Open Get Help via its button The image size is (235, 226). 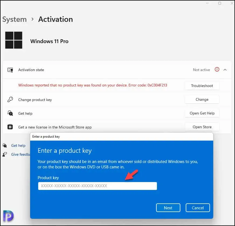pos(202,113)
